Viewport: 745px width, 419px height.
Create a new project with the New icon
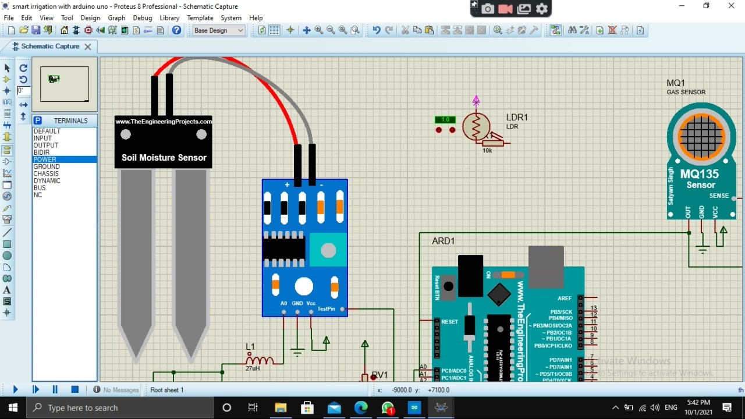(11, 30)
